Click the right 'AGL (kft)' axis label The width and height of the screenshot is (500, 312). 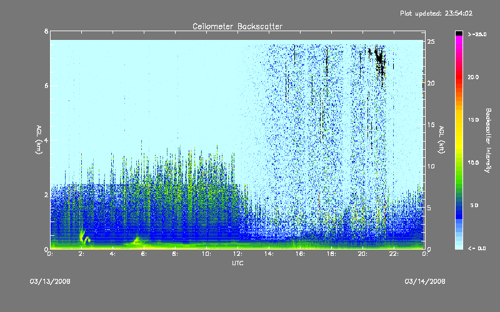[441, 140]
